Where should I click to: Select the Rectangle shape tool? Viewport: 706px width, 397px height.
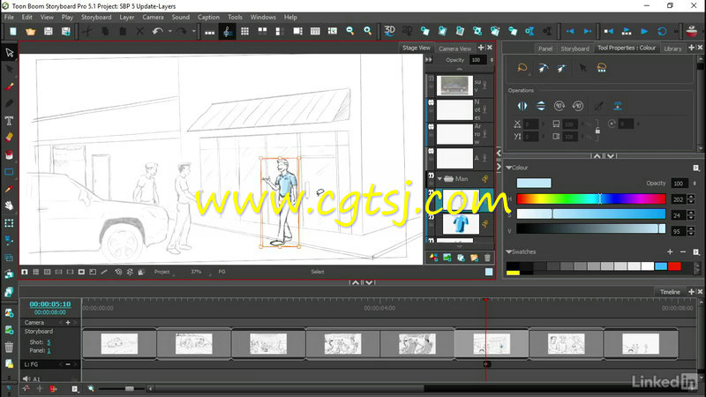9,171
